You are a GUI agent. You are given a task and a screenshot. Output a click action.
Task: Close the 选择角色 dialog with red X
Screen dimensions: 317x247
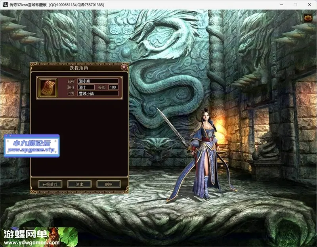click(x=124, y=67)
